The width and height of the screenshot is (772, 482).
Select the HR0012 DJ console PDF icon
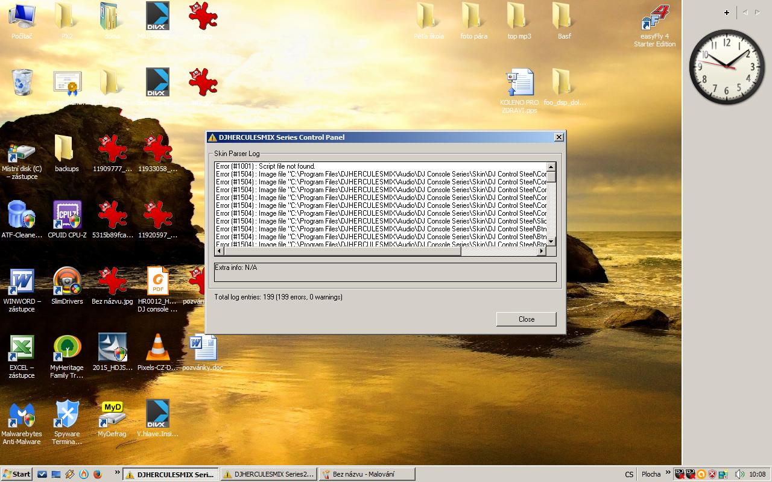coord(157,290)
